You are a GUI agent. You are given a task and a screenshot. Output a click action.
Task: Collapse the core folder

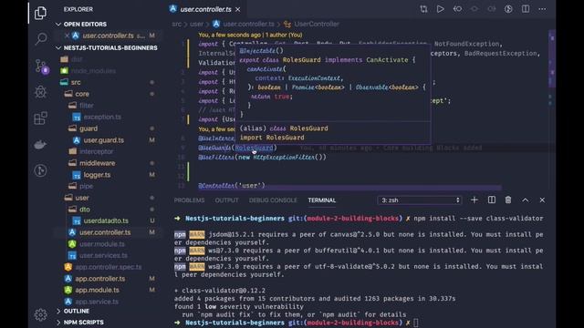click(82, 94)
